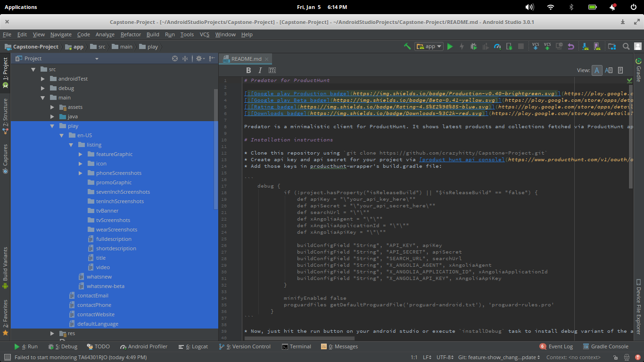This screenshot has height=362, width=644.
Task: Toggle italic formatting in markdown editor
Action: [x=260, y=70]
